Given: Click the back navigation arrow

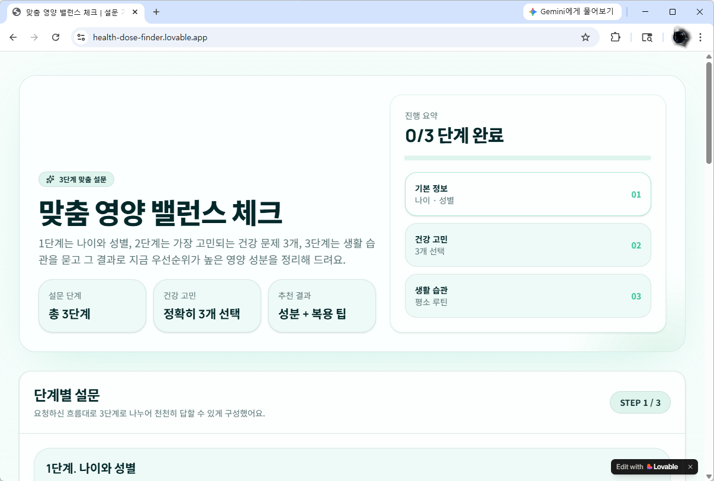Looking at the screenshot, I should [13, 37].
